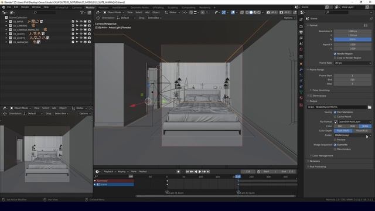The height and width of the screenshot is (211, 375).
Task: Hide 03_LIGHTS collection with eye icon
Action: [81, 34]
